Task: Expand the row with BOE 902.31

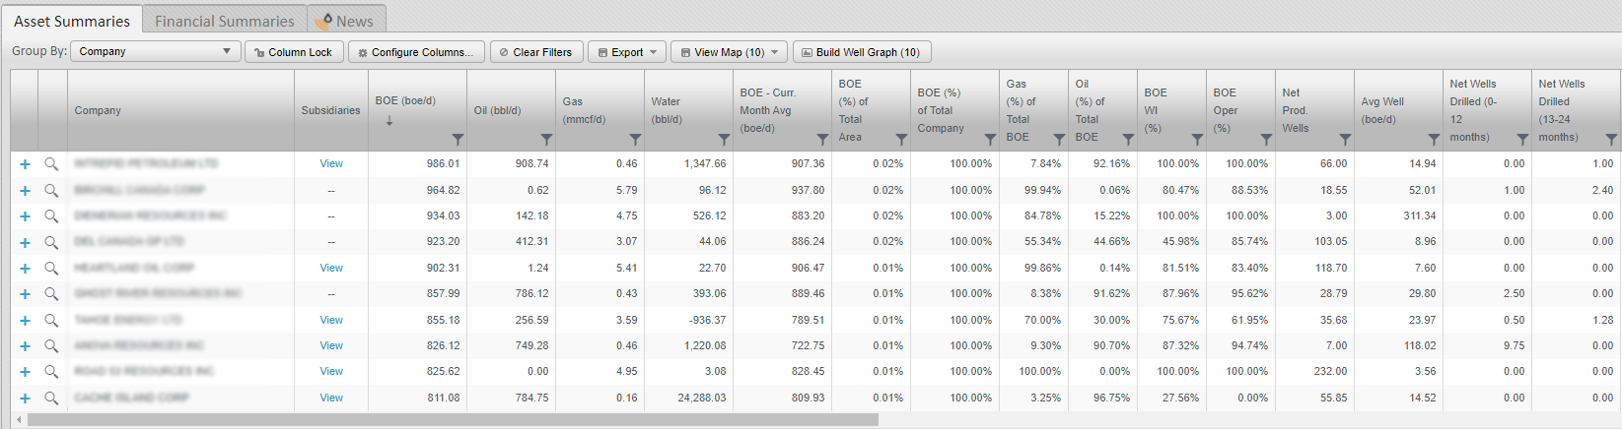Action: click(25, 269)
